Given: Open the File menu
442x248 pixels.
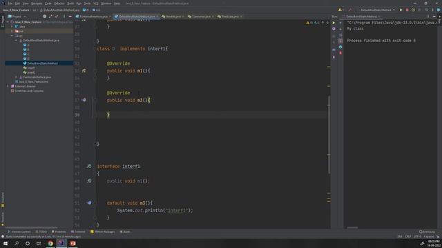Looking at the screenshot, I should coord(10,3).
